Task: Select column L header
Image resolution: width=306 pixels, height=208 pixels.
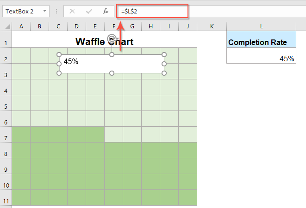Action: (261, 27)
